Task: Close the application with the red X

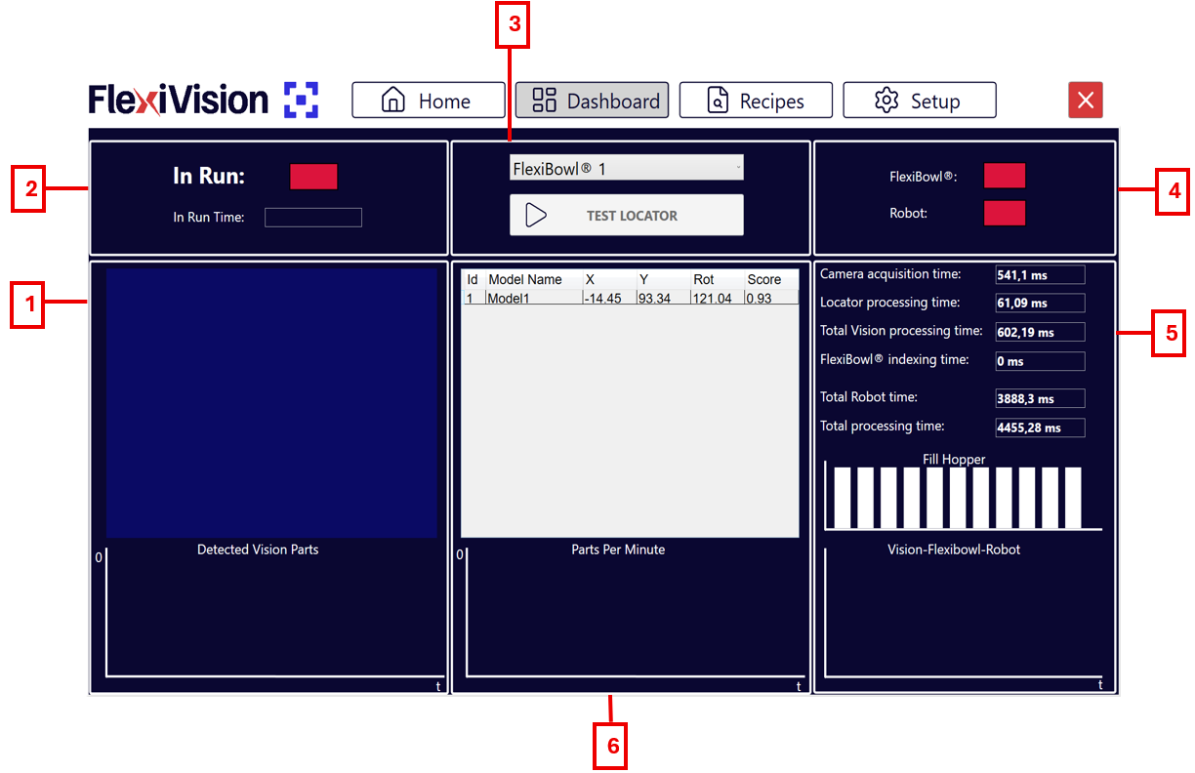Action: coord(1086,100)
